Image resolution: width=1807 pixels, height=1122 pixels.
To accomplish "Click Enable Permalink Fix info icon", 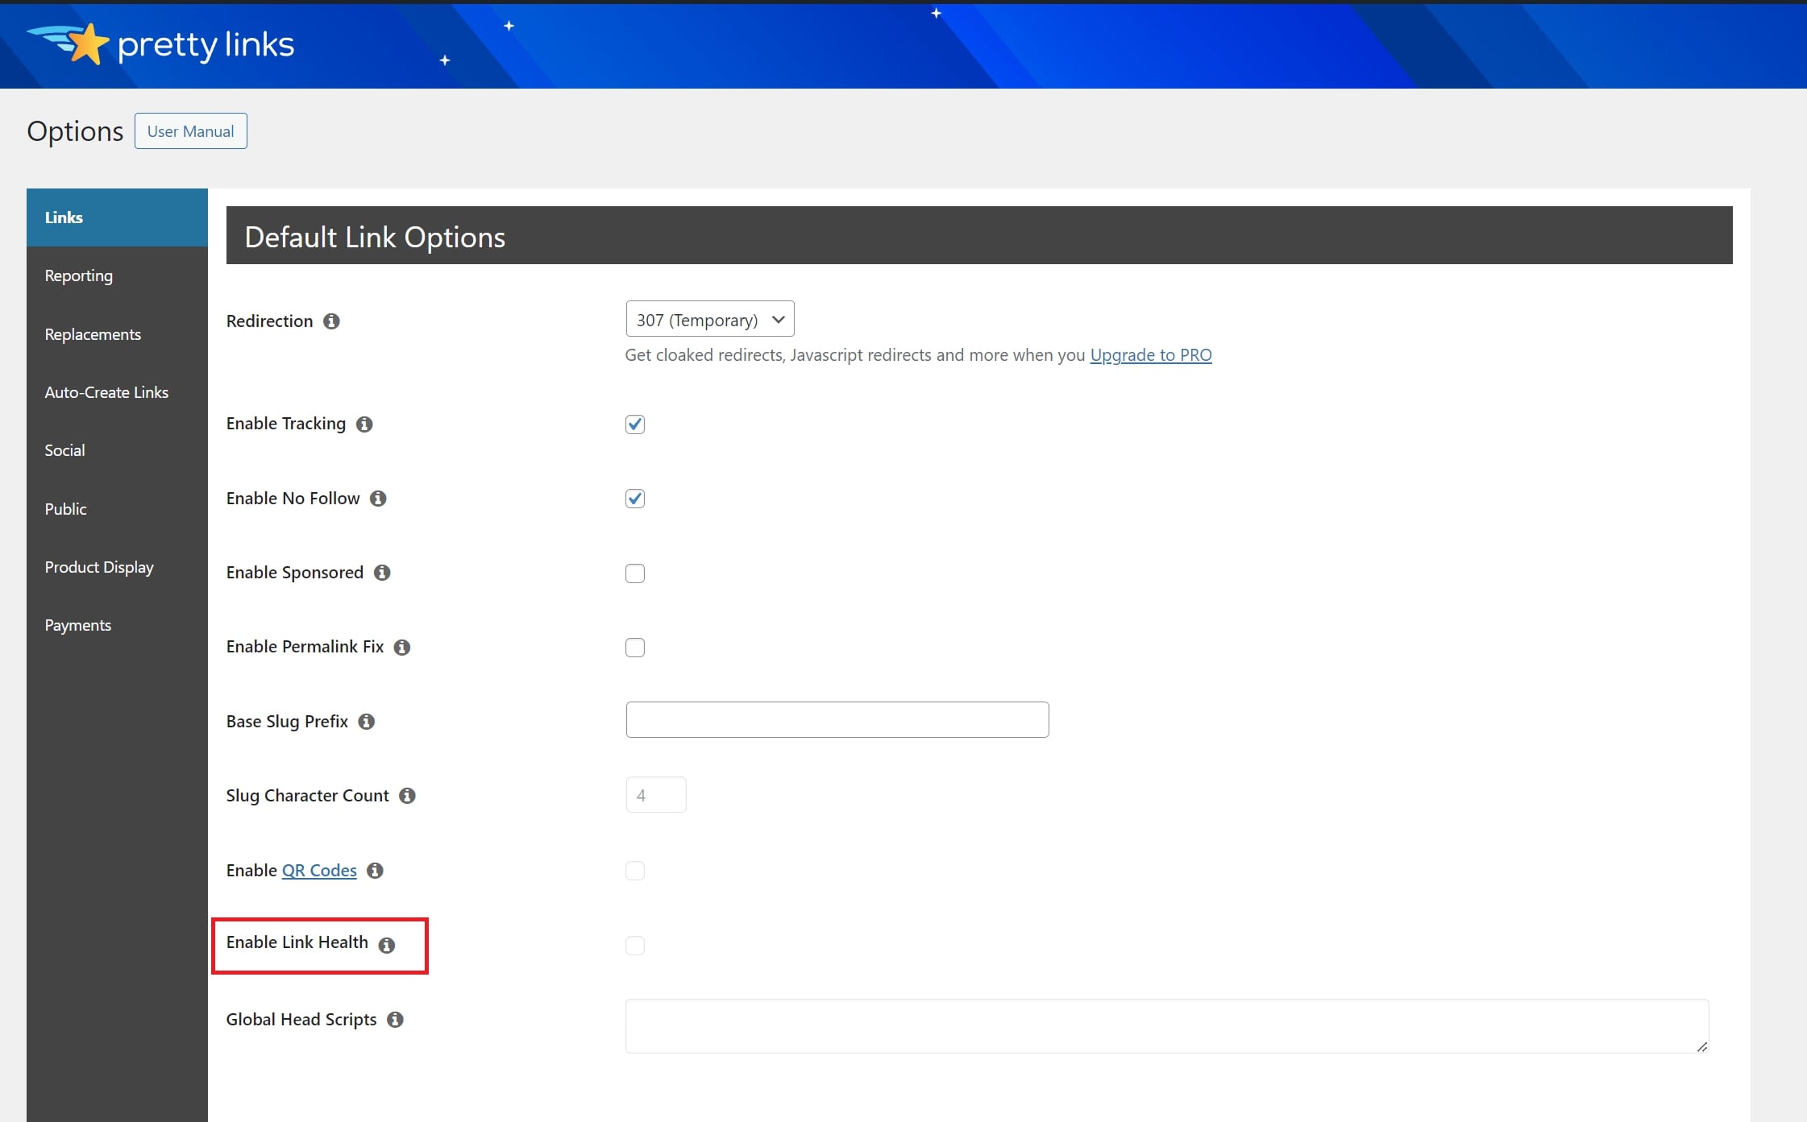I will pyautogui.click(x=402, y=648).
